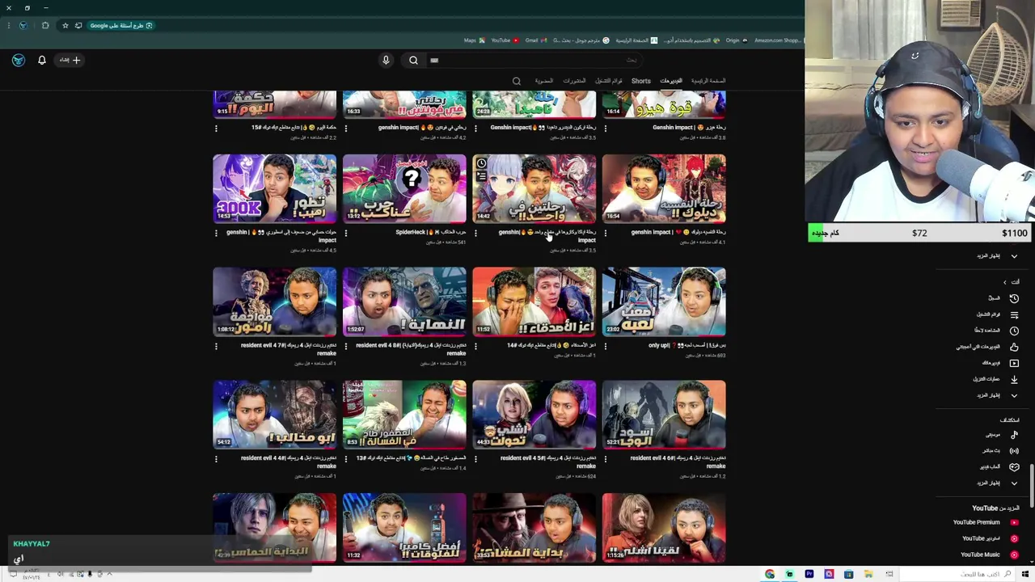Focus the YouTube search input field
1035x582 pixels.
534,60
